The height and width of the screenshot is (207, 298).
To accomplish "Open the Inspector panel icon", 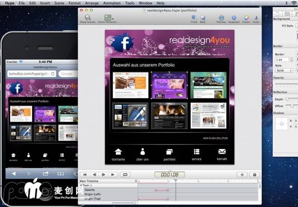I will click(234, 18).
